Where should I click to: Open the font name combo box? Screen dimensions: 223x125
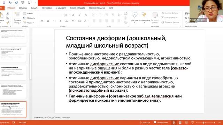52,15
